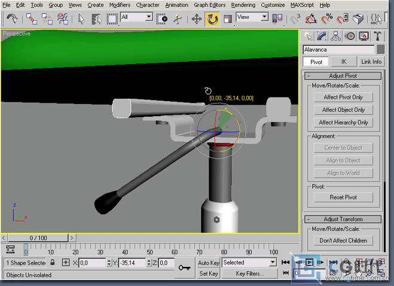The width and height of the screenshot is (394, 286).
Task: Open the Key Filters dialog
Action: pos(249,273)
